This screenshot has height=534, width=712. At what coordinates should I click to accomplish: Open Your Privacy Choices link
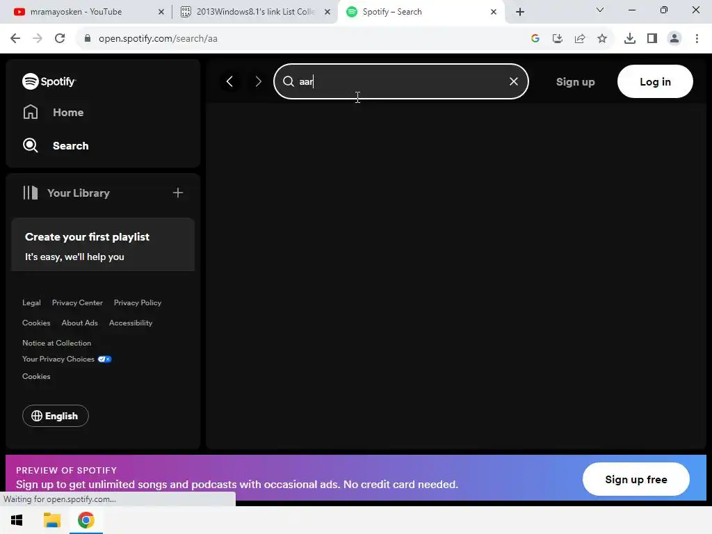[x=67, y=359]
